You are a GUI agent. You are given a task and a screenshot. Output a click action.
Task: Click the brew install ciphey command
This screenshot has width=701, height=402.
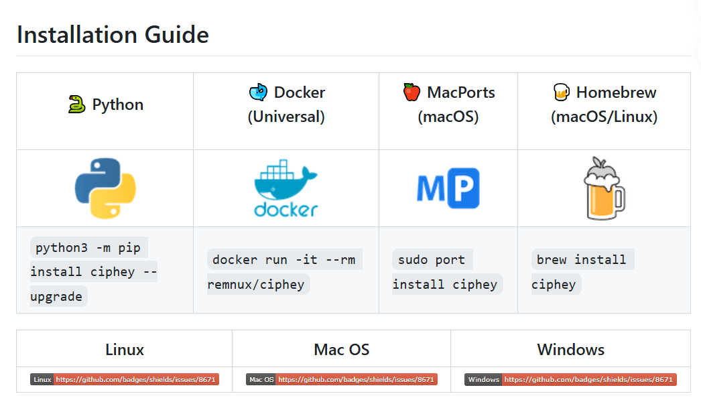(581, 272)
